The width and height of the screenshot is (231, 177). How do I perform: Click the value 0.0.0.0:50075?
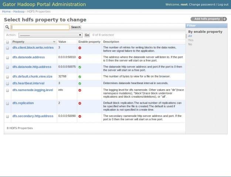(x=67, y=67)
